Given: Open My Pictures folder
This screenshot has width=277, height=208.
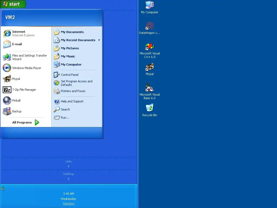Looking at the screenshot, I should (77, 48).
